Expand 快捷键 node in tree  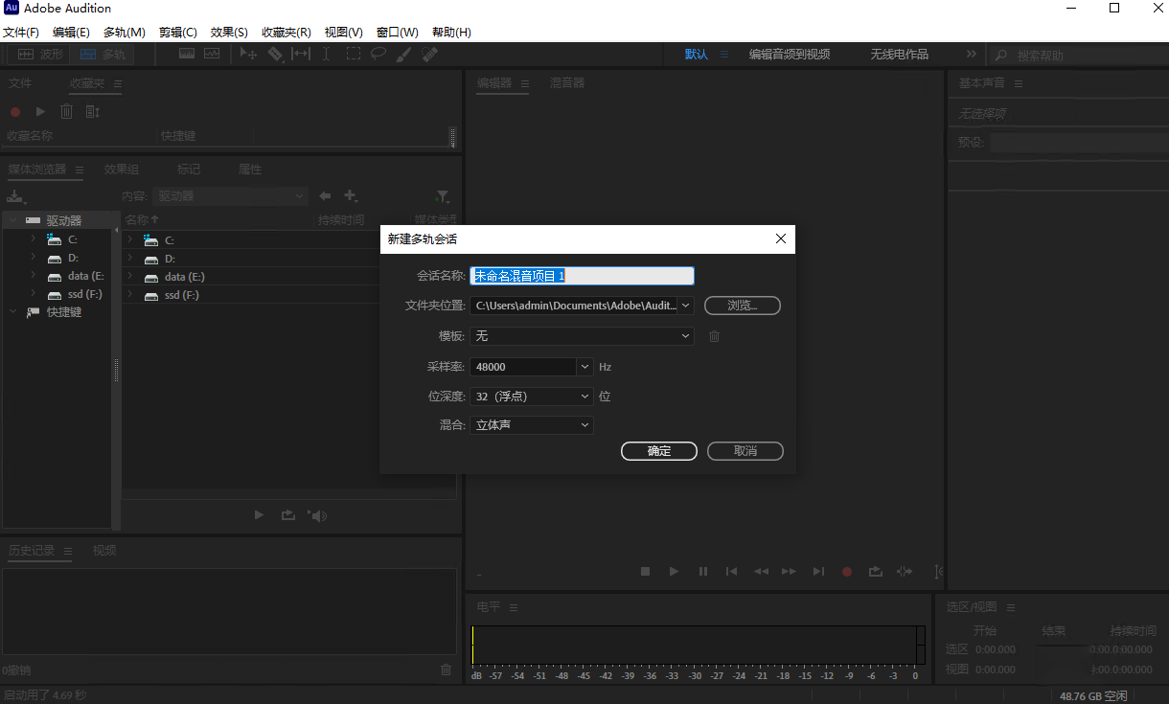tap(12, 311)
